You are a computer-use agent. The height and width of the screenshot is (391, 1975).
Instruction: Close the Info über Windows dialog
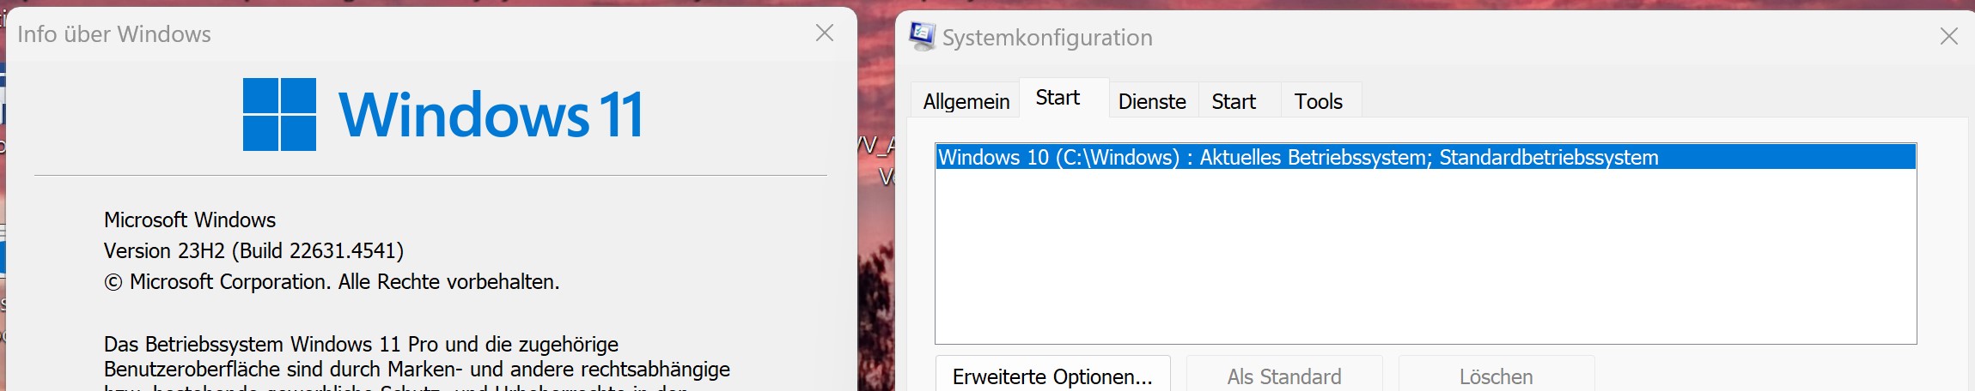pos(825,33)
